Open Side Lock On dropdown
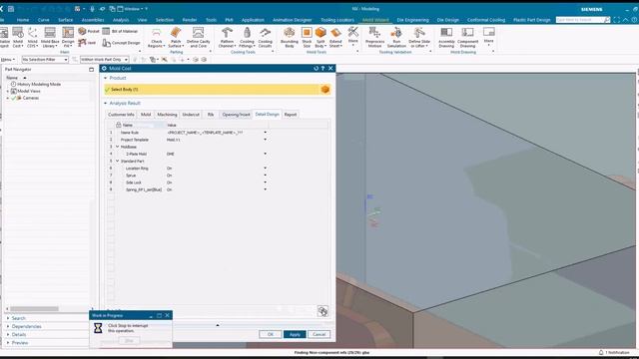Viewport: 639px width, 359px height. (x=266, y=182)
